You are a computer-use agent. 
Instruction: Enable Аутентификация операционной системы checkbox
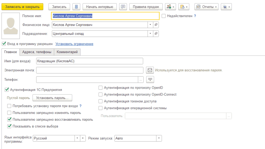point(100,108)
